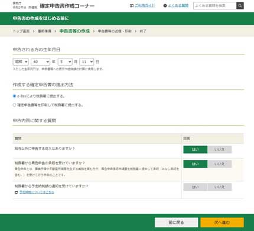Click 申告書等の送信・印刷 breadcrumb step
Image resolution: width=254 pixels, height=231 pixels.
[115, 31]
